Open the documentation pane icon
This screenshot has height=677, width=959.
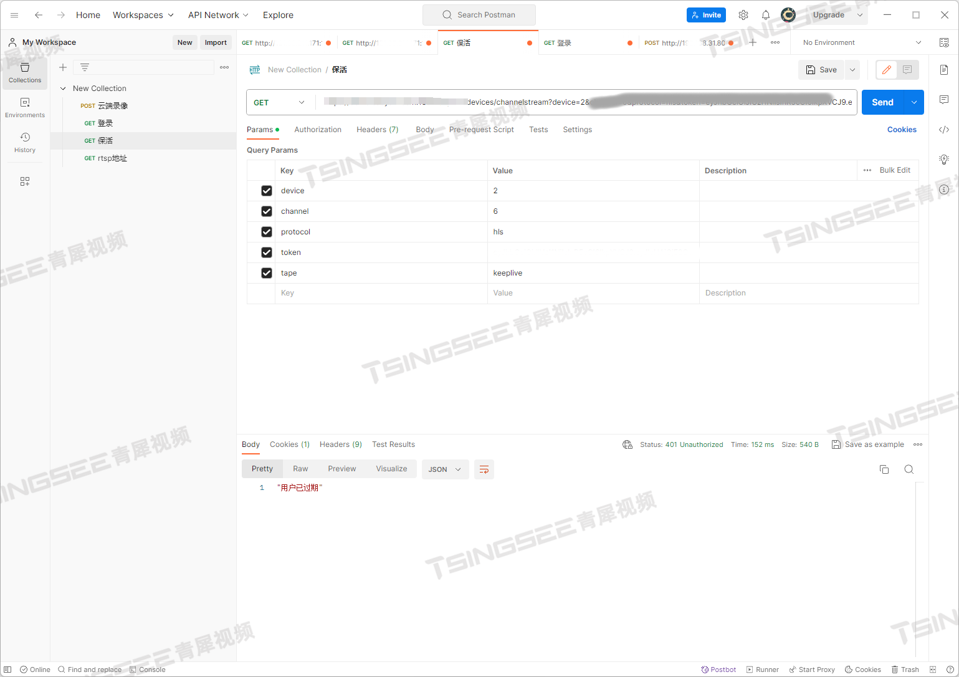pyautogui.click(x=944, y=70)
